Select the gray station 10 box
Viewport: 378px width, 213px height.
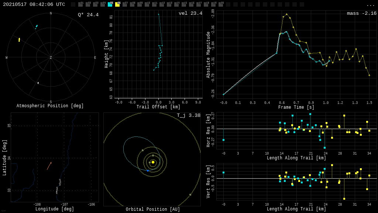coord(147,4)
